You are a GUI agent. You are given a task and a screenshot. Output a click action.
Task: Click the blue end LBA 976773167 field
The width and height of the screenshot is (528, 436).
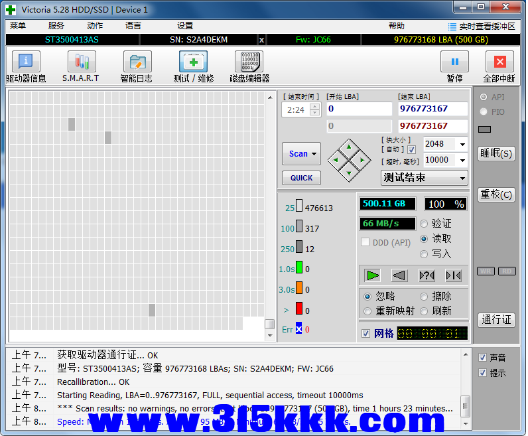(x=432, y=109)
